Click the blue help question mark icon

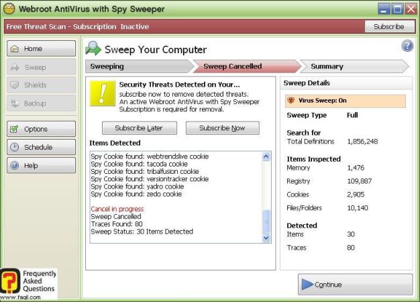point(407,46)
